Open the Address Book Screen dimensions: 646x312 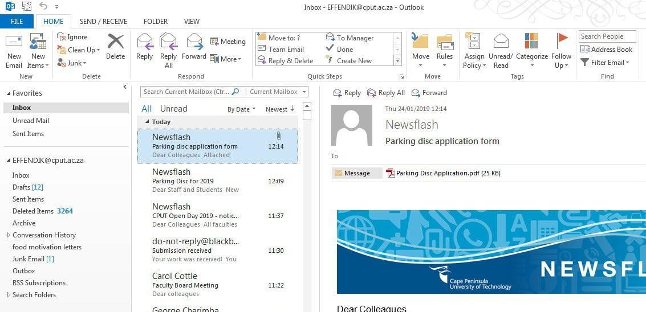(x=607, y=50)
